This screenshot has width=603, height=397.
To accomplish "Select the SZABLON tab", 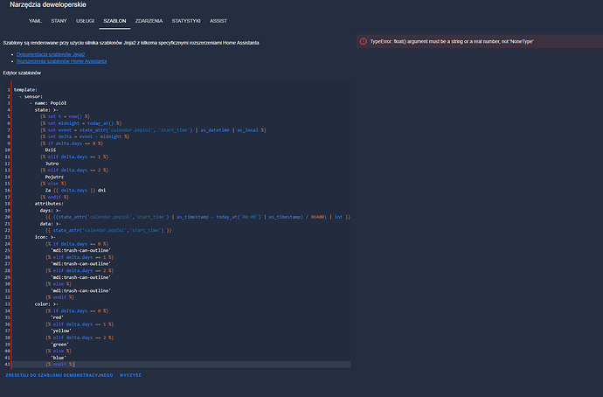I will tap(114, 21).
